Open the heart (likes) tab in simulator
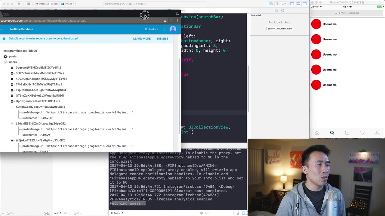The height and width of the screenshot is (216, 385). [x=362, y=133]
